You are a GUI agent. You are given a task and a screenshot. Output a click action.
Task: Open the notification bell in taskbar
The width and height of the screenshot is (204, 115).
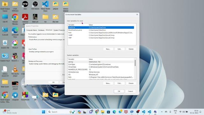click(x=200, y=112)
